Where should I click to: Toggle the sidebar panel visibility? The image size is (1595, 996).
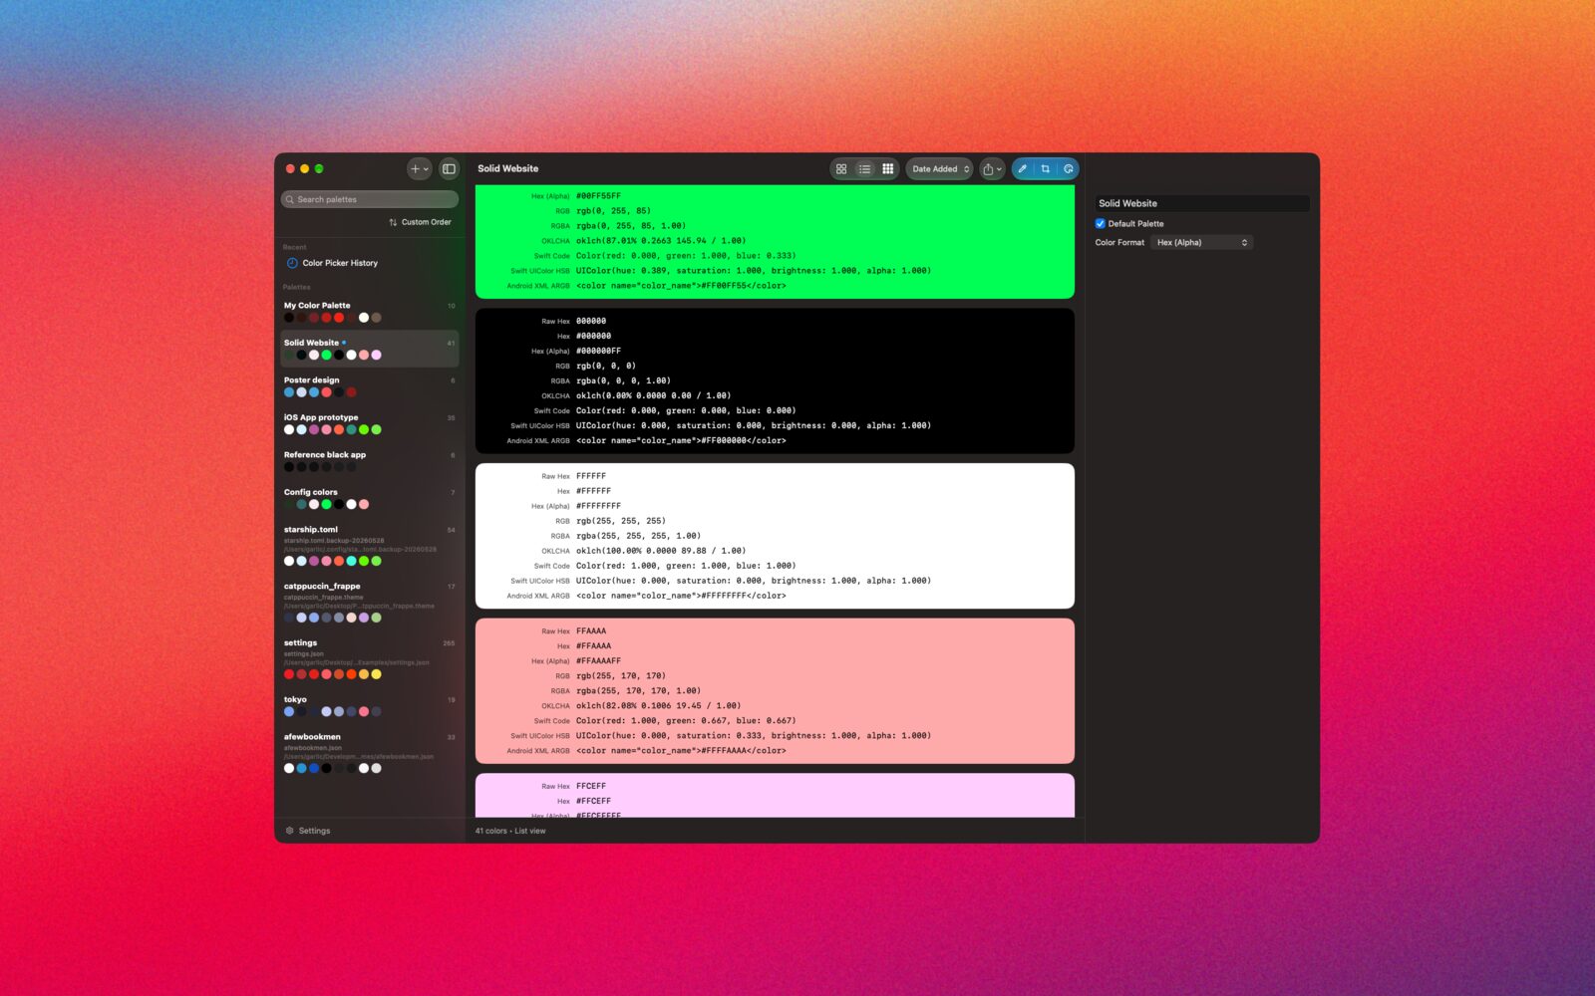coord(449,169)
